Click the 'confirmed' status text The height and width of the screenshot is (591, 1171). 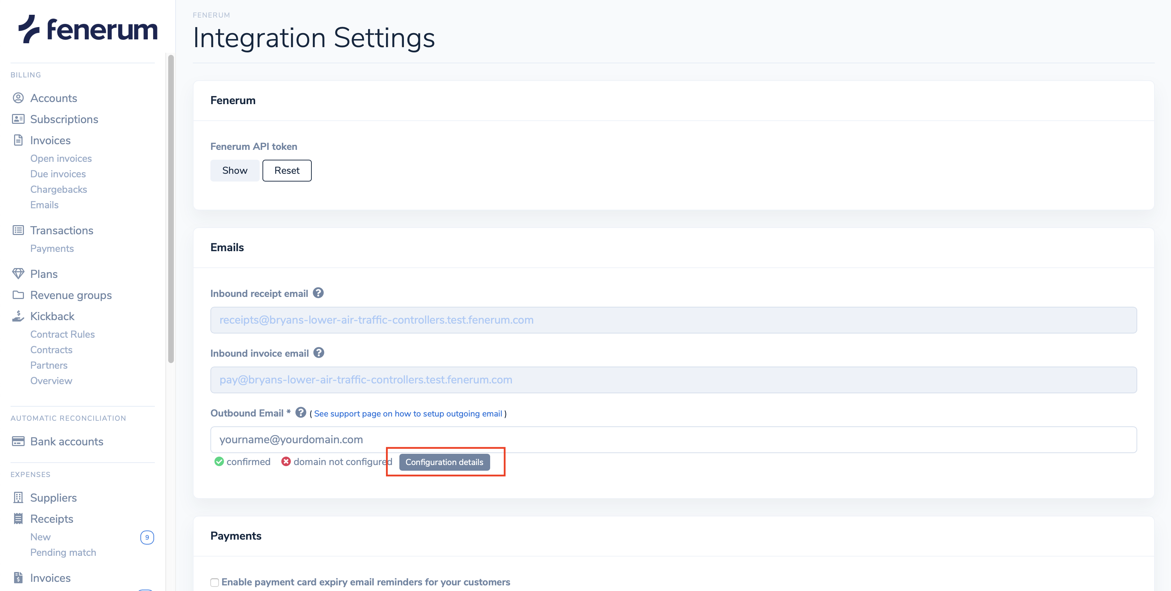click(x=248, y=462)
